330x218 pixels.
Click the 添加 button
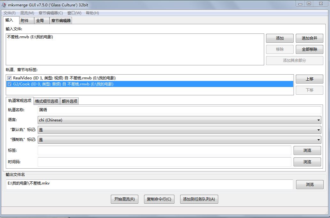[280, 38]
